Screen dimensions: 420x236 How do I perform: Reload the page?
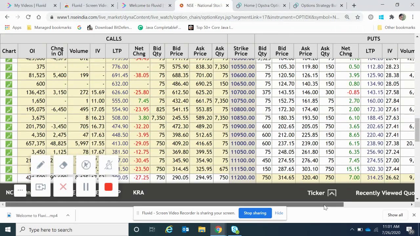coord(28,17)
